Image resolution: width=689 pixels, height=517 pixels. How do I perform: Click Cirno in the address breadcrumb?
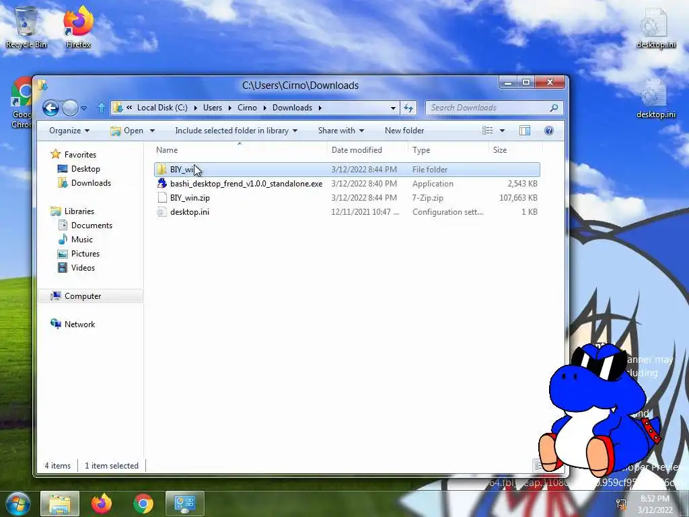point(247,108)
